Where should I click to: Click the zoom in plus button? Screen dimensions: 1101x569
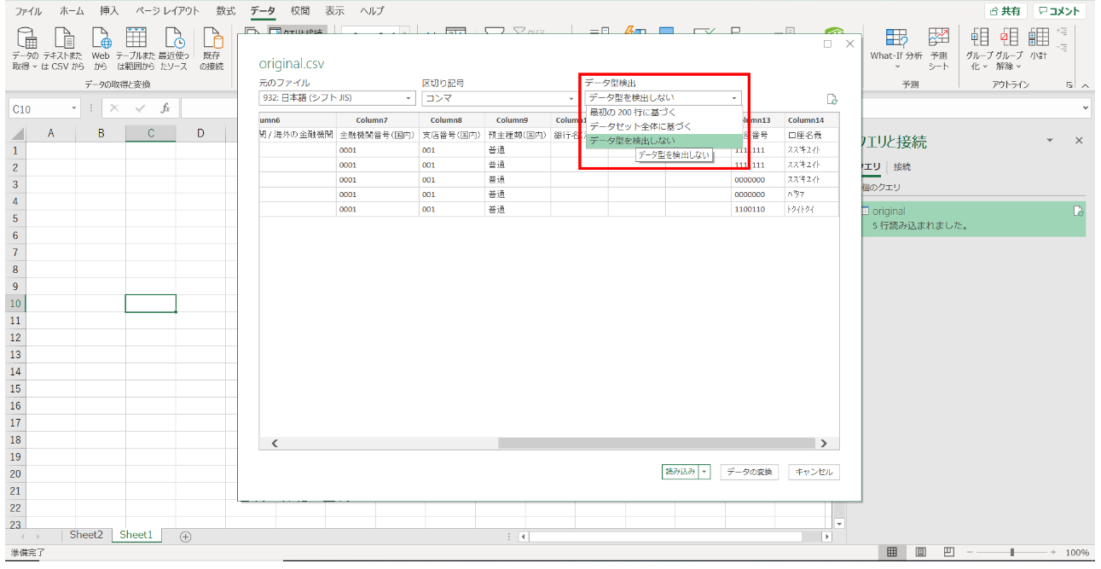tap(1054, 552)
